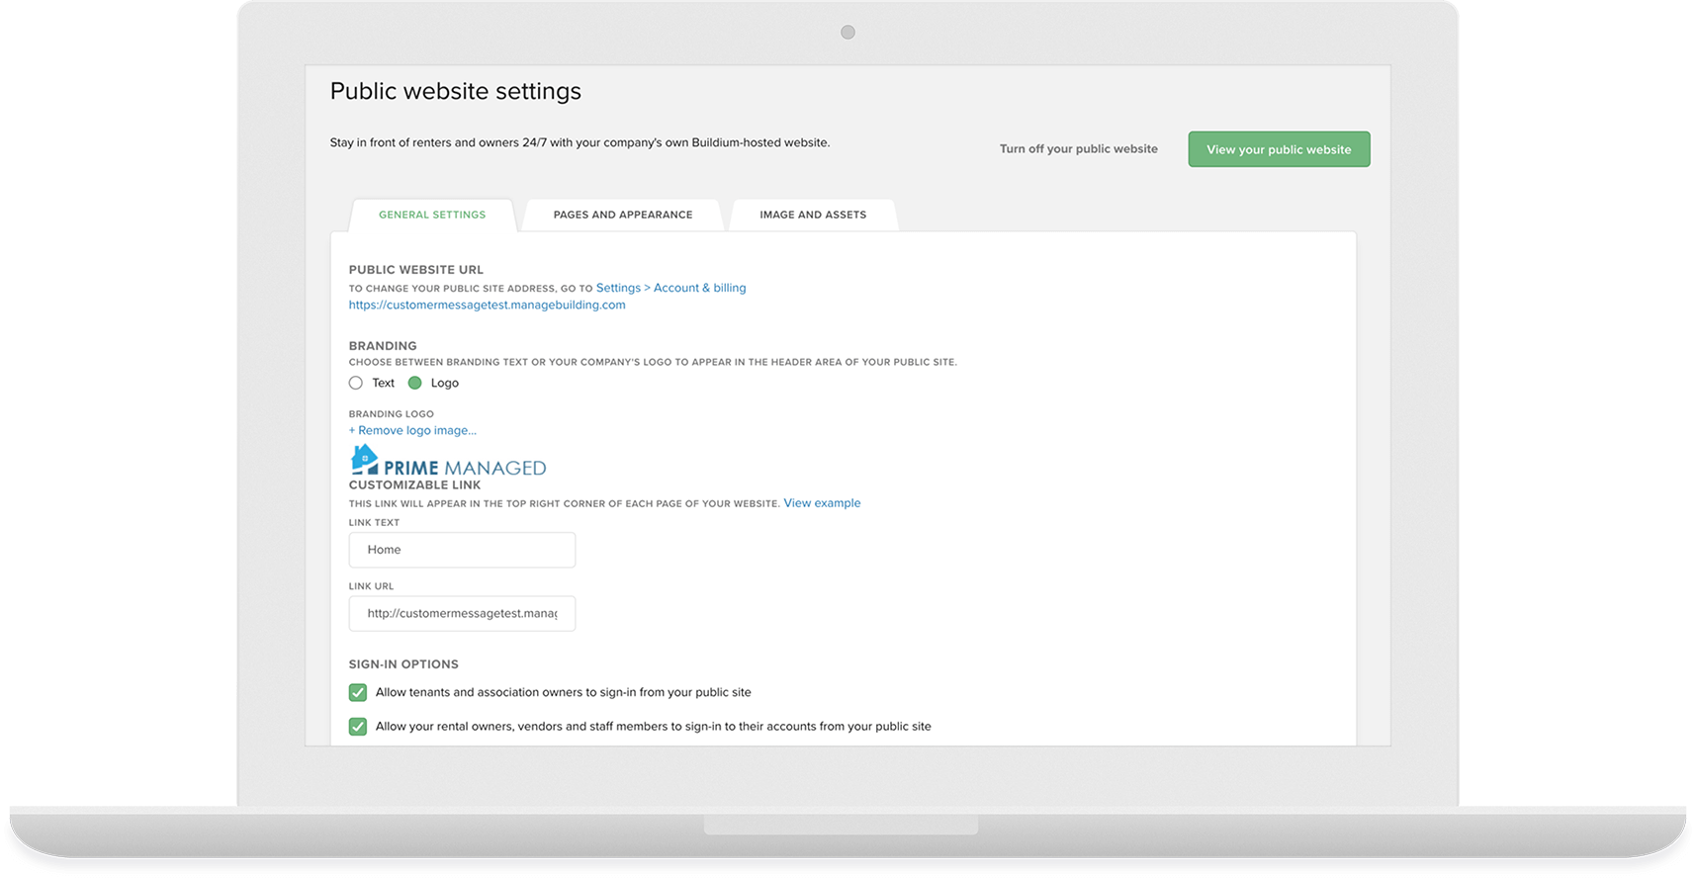Open the Image and Assets tab
1696x878 pixels.
click(813, 215)
